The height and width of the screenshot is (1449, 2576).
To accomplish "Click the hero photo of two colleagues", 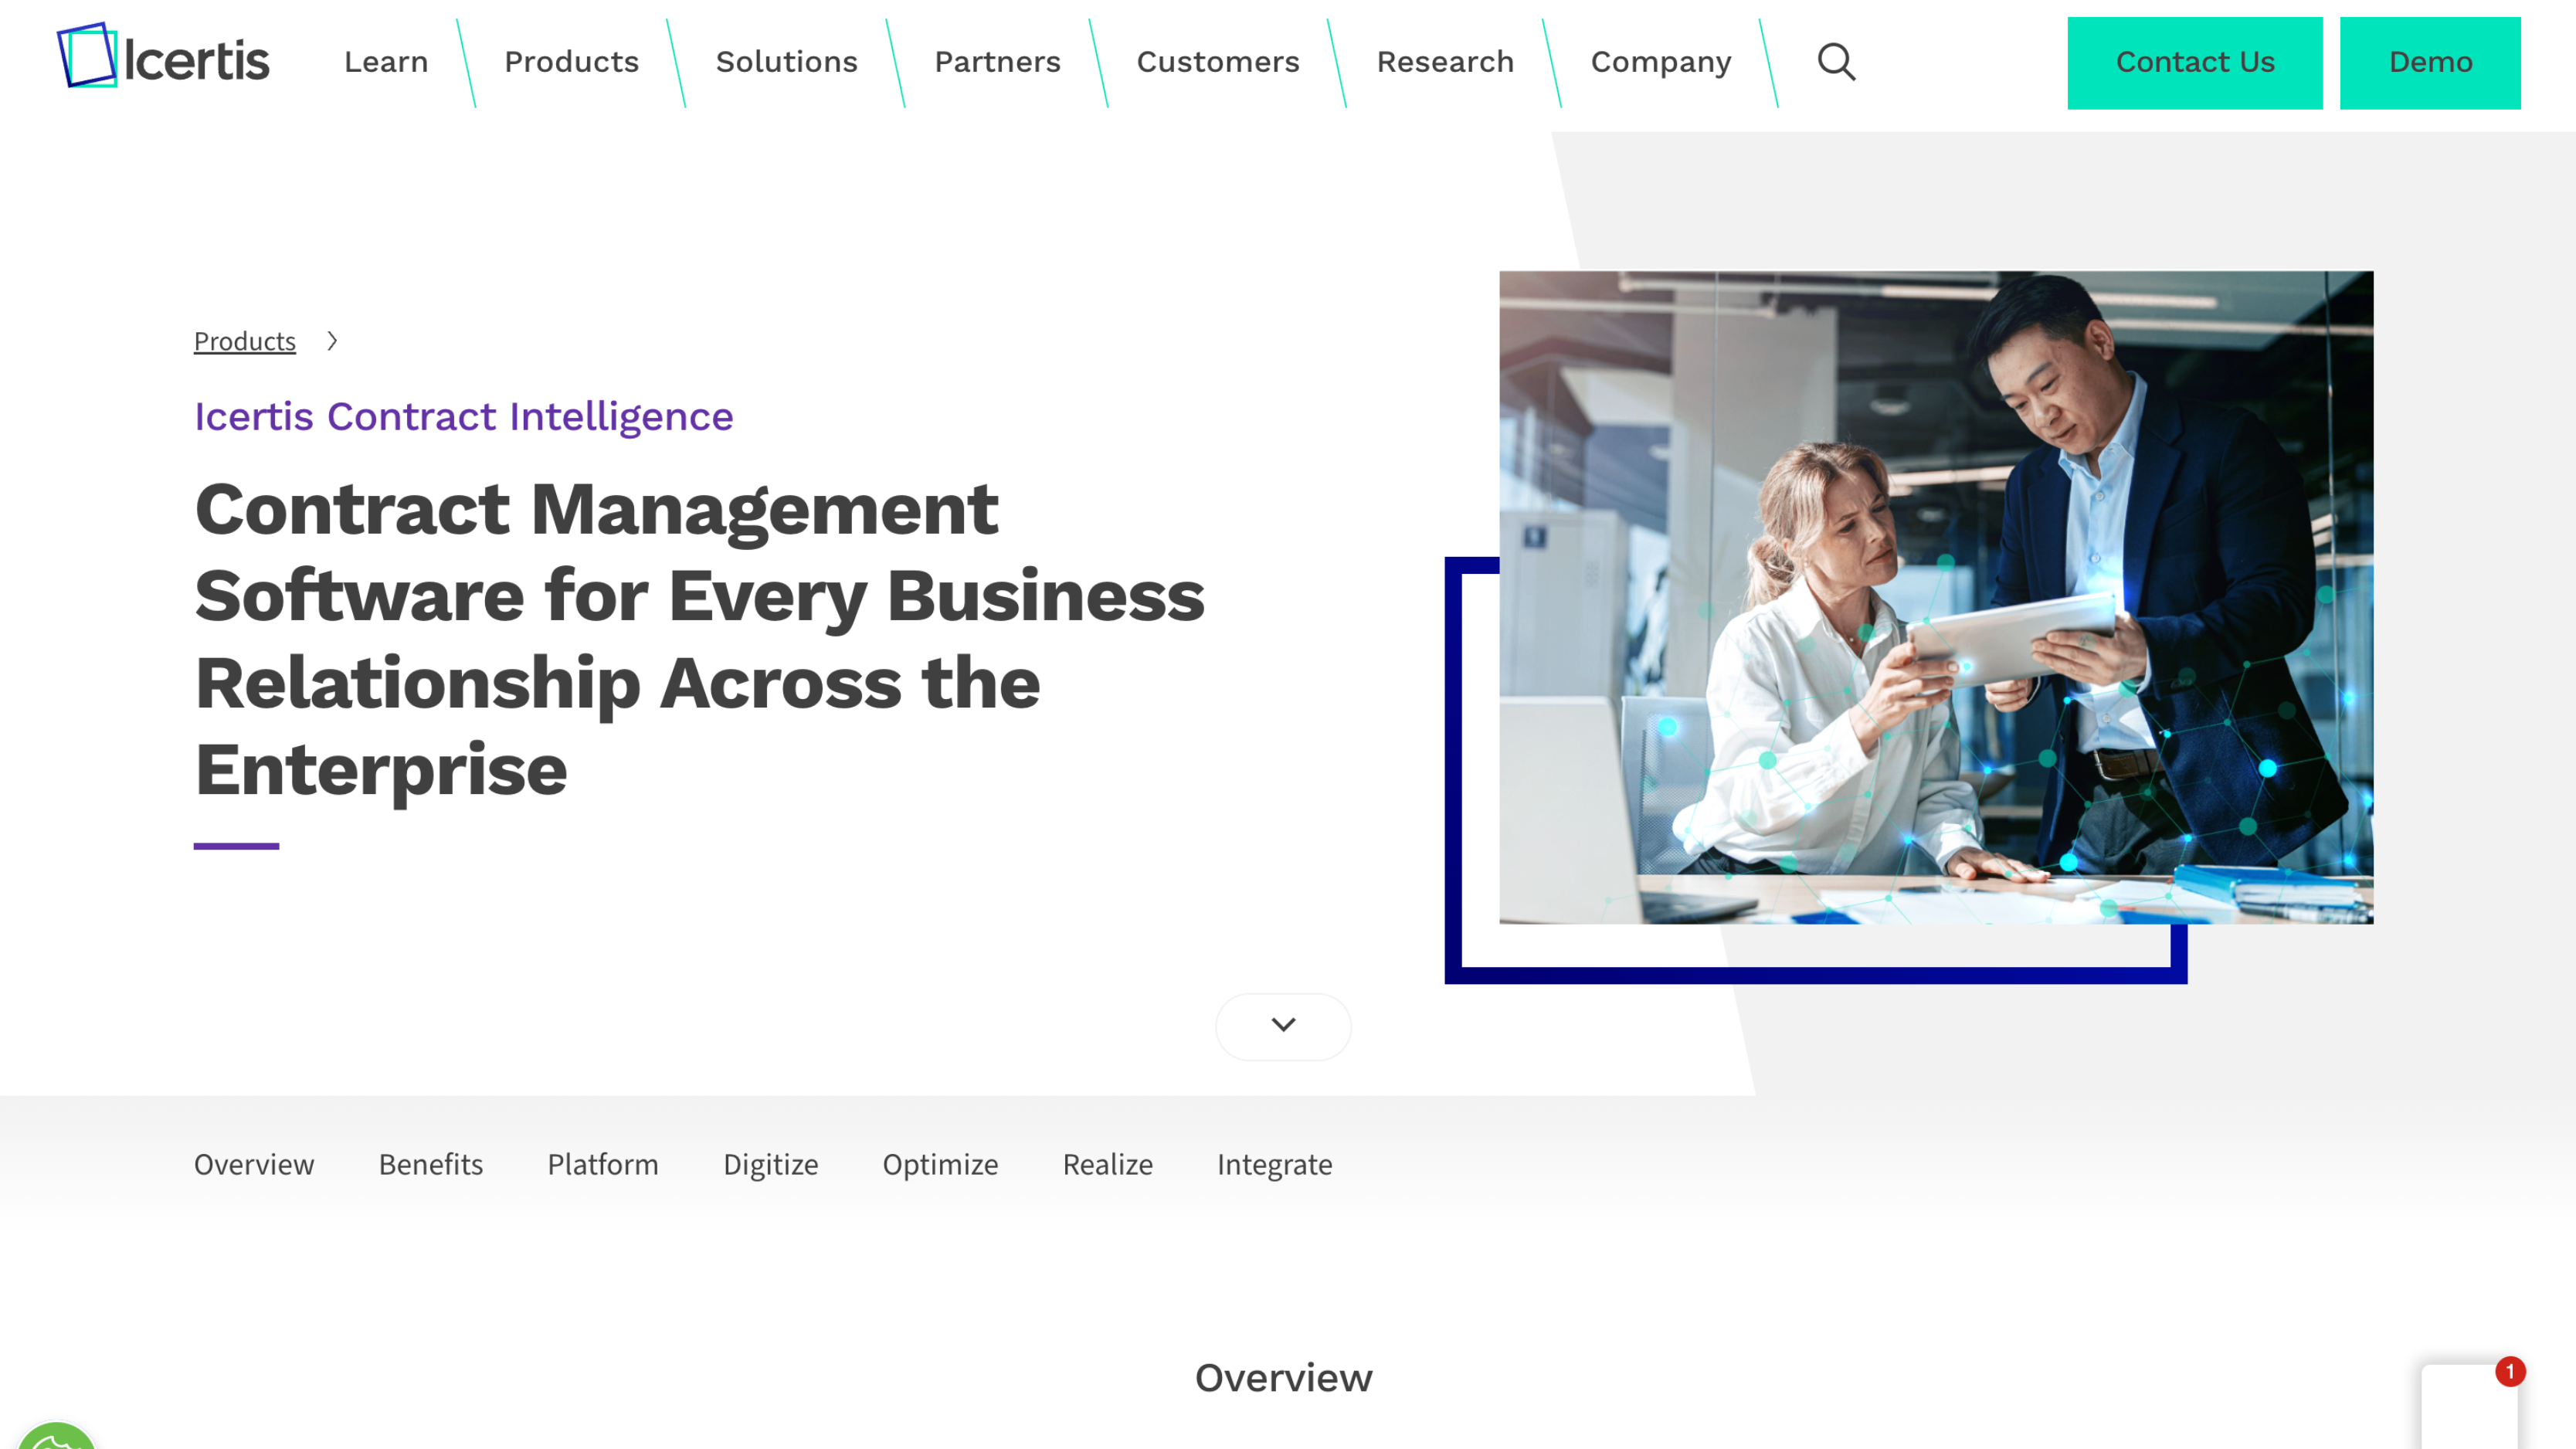I will coord(1935,597).
